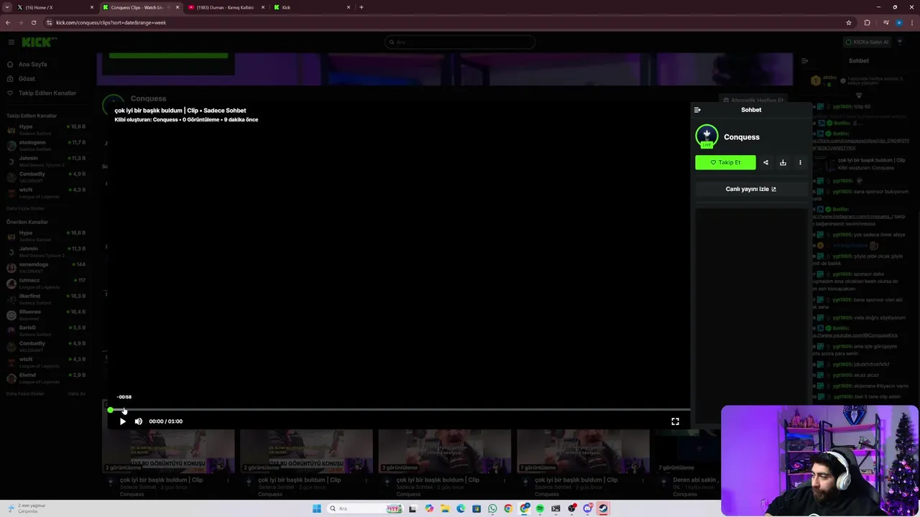Click KICK'e Satın Al button

pos(868,42)
